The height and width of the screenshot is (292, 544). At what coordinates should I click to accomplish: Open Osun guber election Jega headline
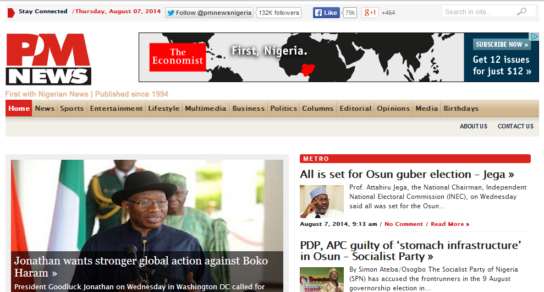[x=407, y=174]
